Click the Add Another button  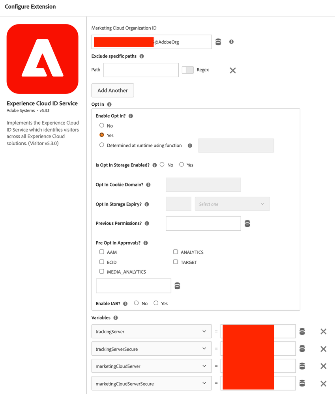coord(112,90)
